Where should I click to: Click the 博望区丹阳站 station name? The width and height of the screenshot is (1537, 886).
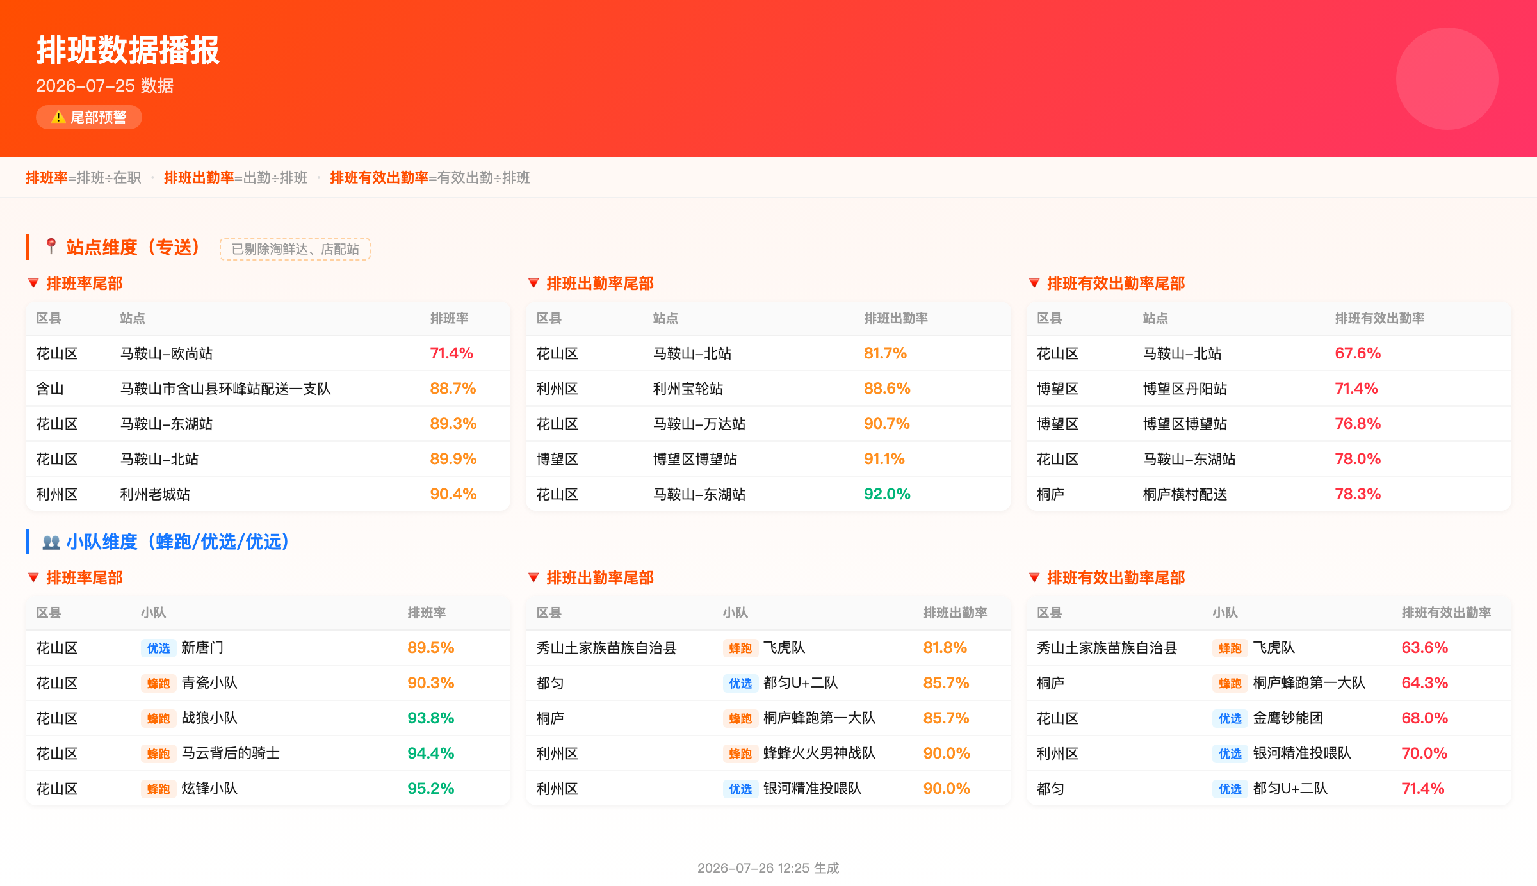[1185, 389]
